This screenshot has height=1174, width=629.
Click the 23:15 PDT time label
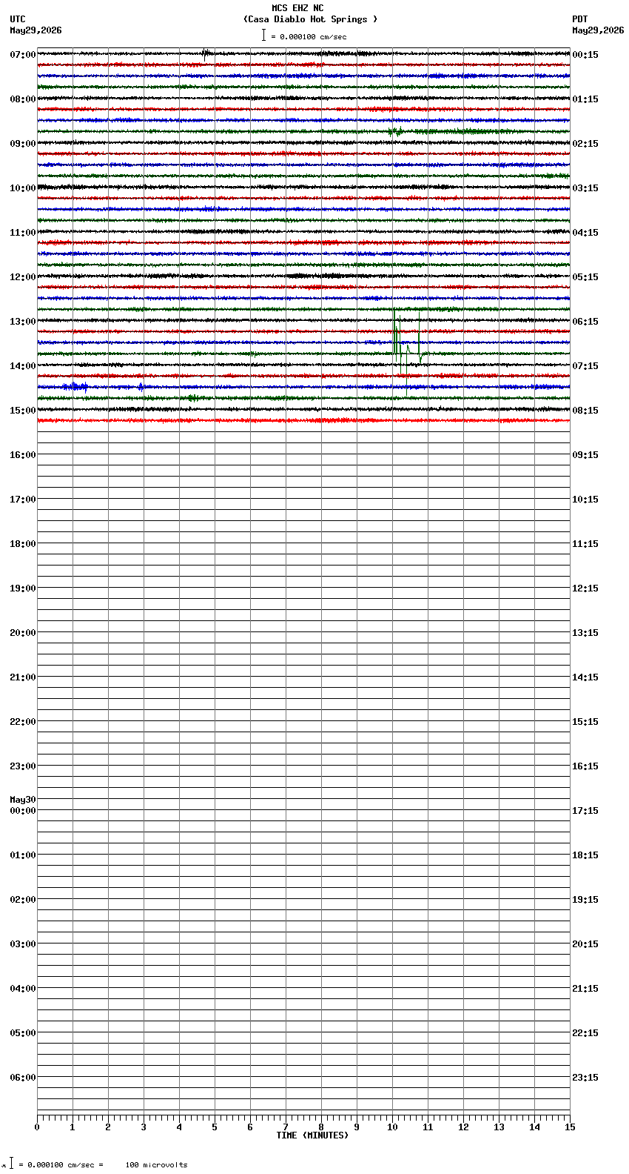point(585,1077)
